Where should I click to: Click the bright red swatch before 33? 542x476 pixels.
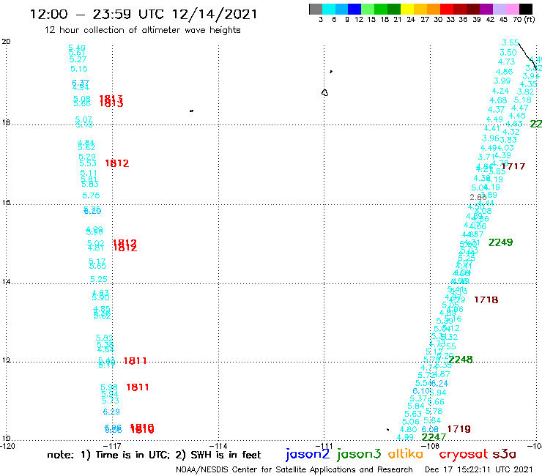pyautogui.click(x=447, y=9)
